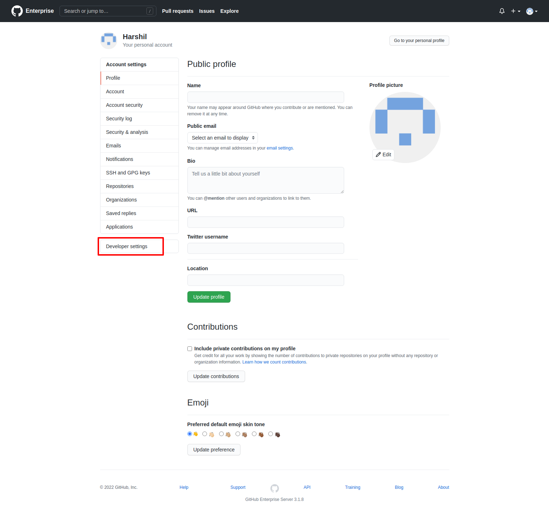This screenshot has width=549, height=518.
Task: Open Developer settings
Action: coord(139,246)
